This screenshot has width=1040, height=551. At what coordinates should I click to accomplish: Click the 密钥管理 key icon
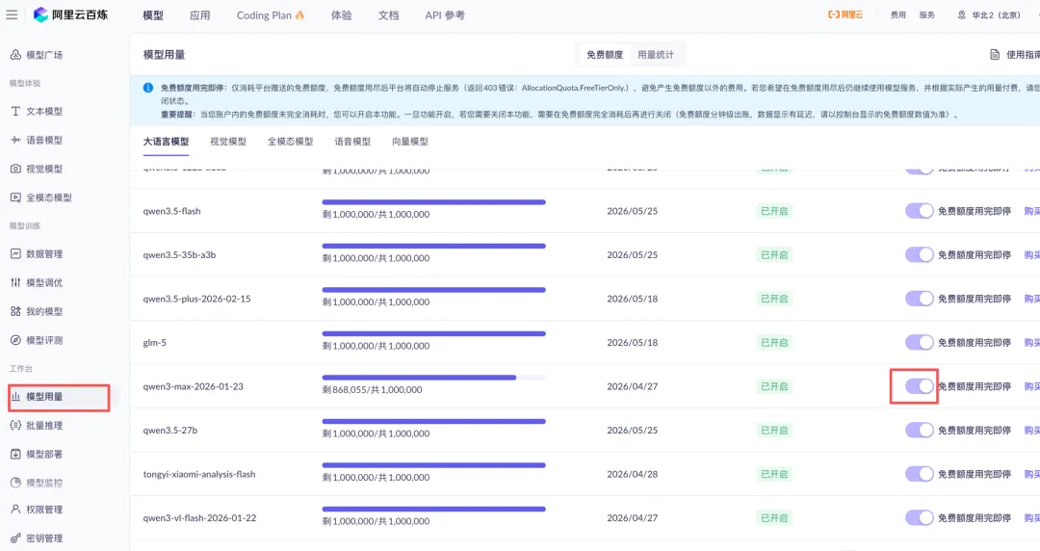point(15,538)
